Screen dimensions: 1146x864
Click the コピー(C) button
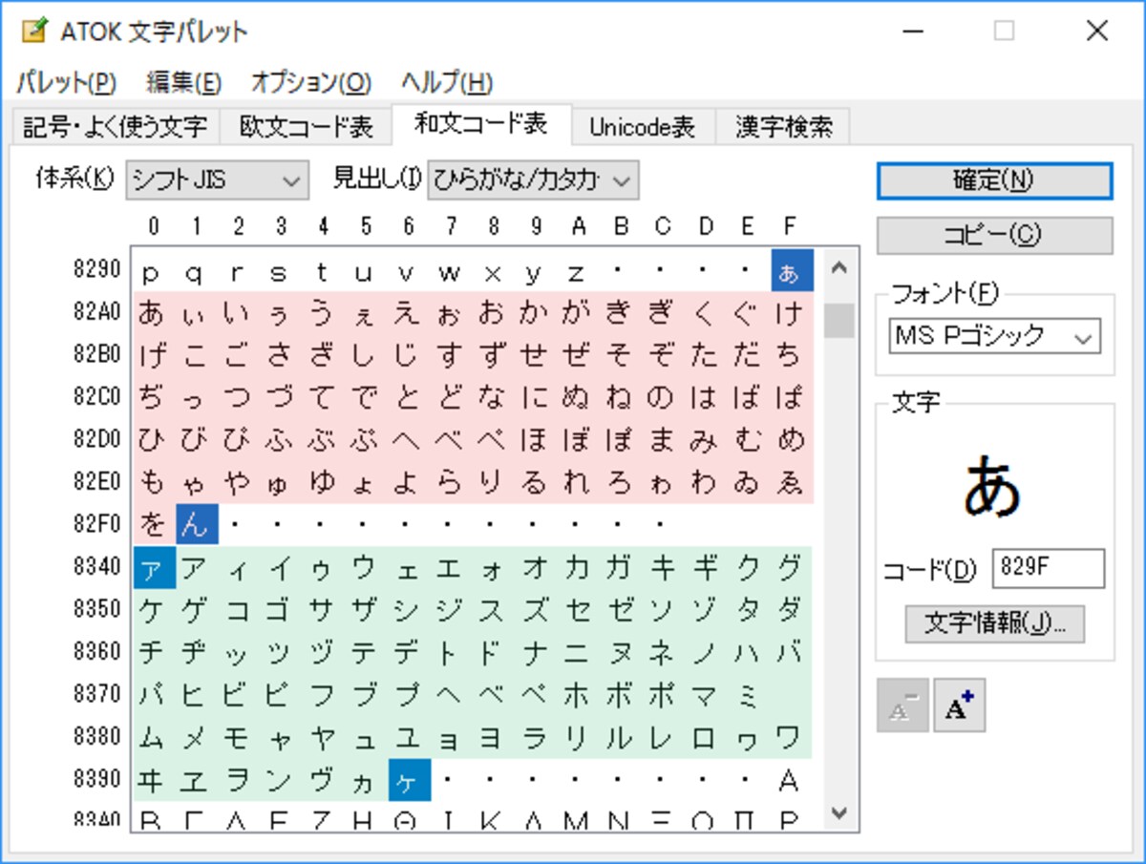(x=994, y=235)
